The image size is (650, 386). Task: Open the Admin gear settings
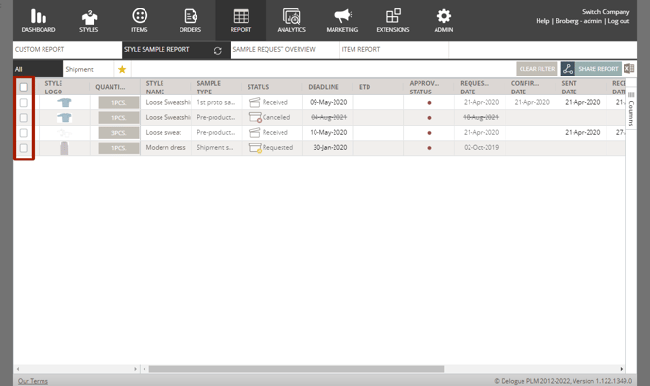(x=443, y=21)
